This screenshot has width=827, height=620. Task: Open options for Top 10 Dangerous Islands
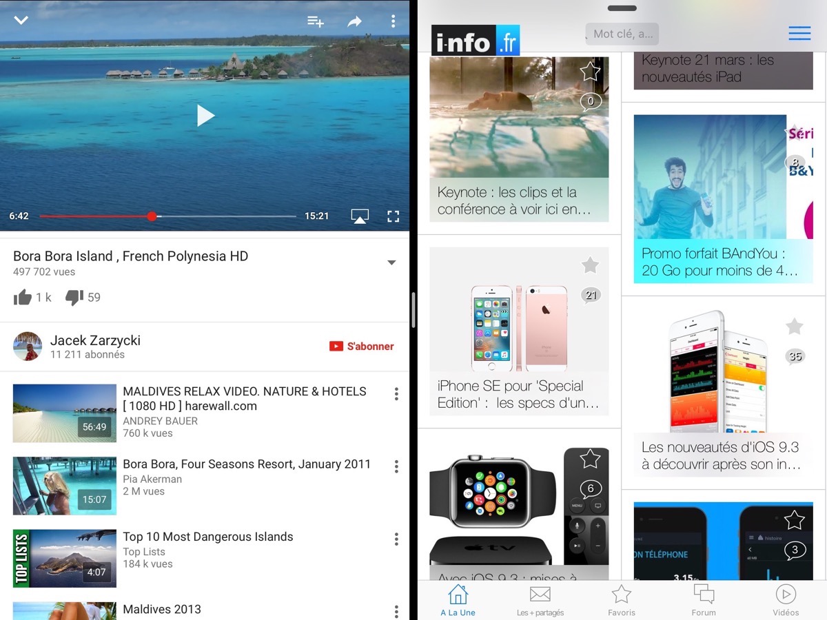396,539
